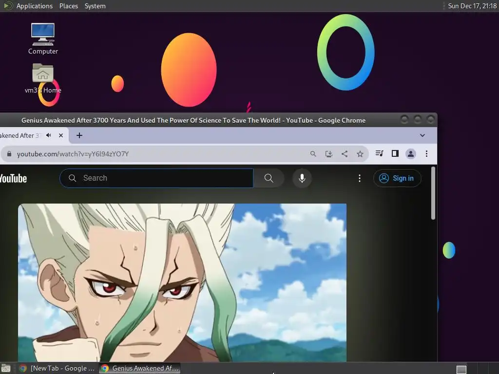The height and width of the screenshot is (374, 499).
Task: Share this page icon
Action: pos(345,154)
